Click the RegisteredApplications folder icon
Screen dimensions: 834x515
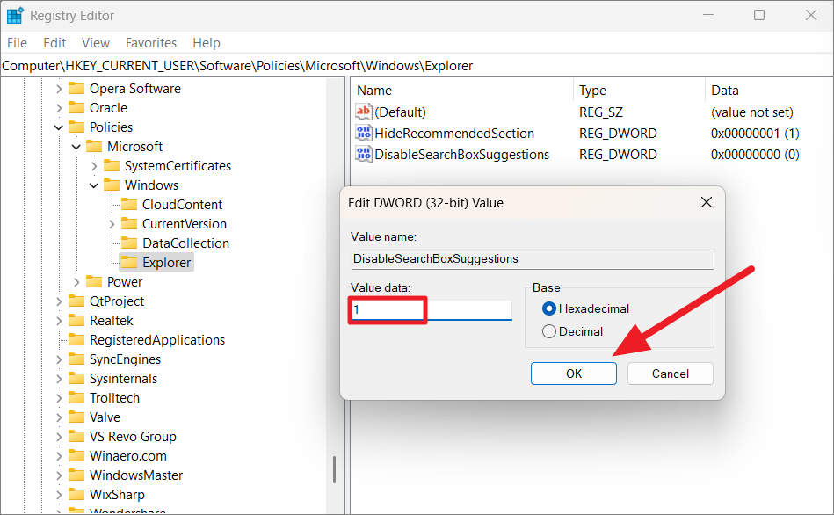tap(76, 339)
